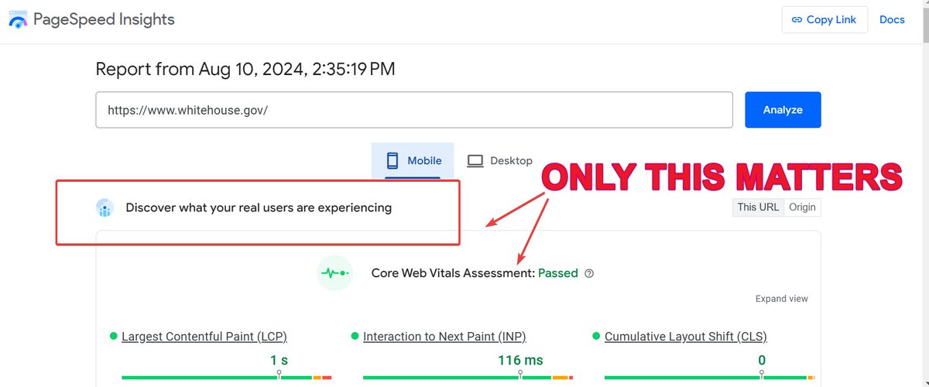Click the 'PageSpeed Insights' title text

click(x=105, y=20)
